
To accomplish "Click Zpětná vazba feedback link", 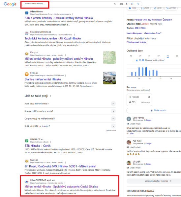I will [x=111, y=131].
